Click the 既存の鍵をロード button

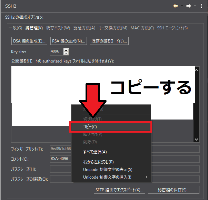tap(109, 41)
